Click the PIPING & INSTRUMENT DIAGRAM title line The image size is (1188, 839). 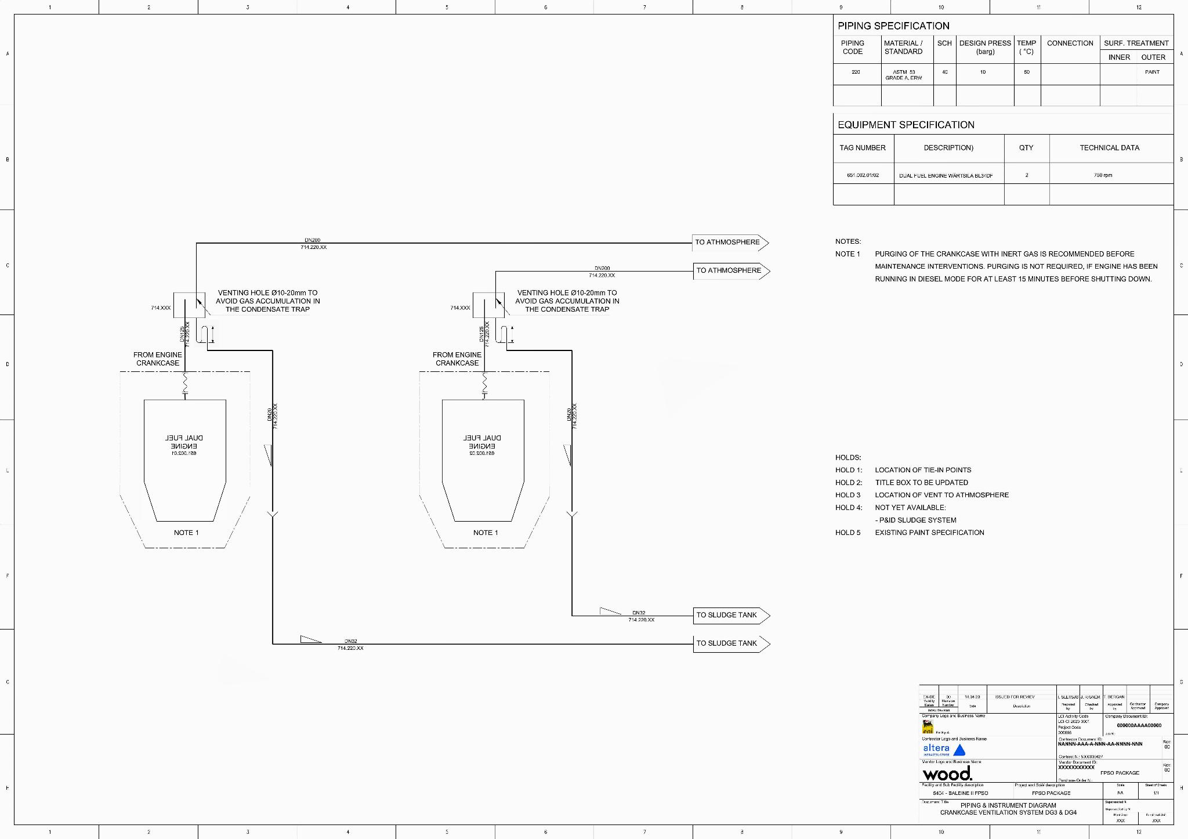[x=1008, y=805]
